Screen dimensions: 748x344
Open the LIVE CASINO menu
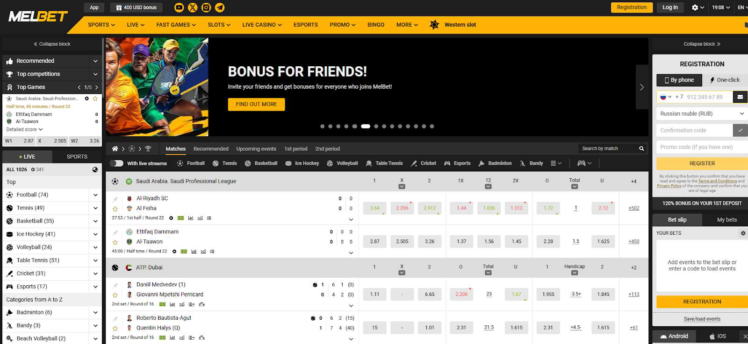tap(262, 25)
